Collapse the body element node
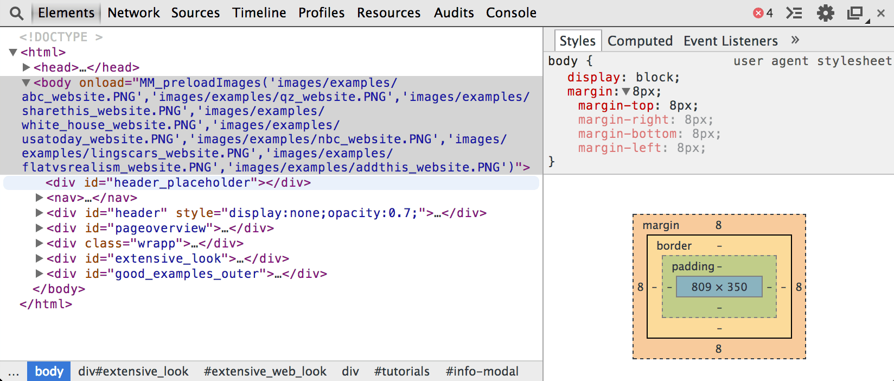Viewport: 894px width, 381px height. tap(25, 82)
